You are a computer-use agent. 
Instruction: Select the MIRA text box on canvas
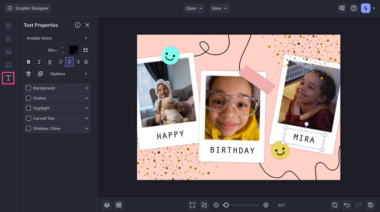304,139
